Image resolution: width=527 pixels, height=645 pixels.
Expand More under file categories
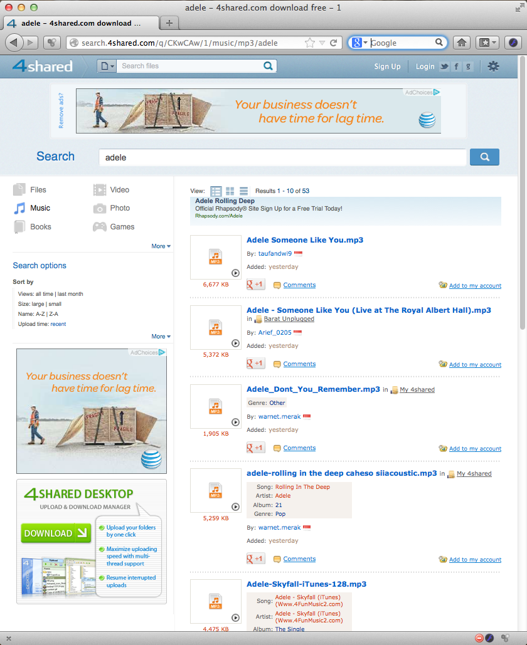(161, 246)
